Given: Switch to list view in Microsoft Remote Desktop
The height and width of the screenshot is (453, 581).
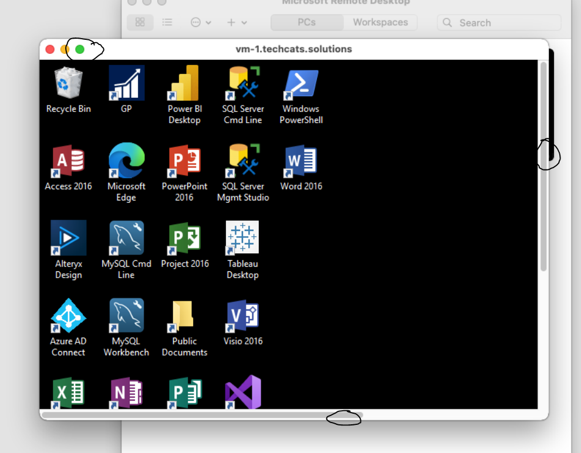Looking at the screenshot, I should coord(167,22).
